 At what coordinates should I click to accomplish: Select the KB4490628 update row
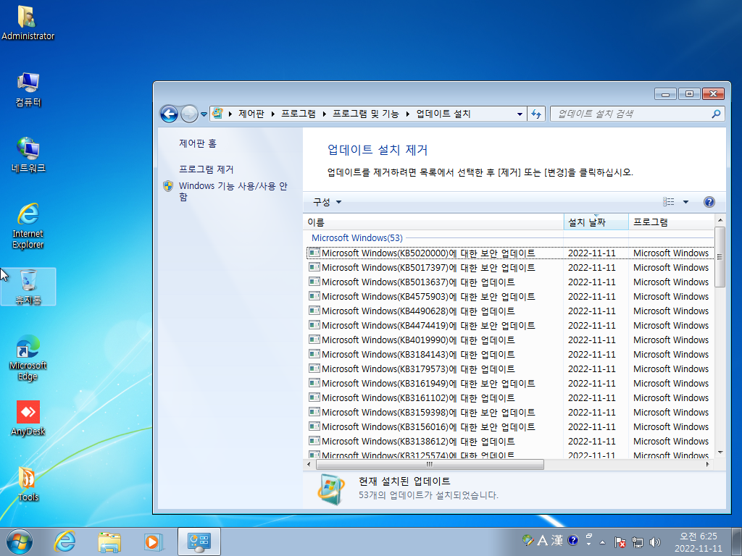pyautogui.click(x=509, y=311)
